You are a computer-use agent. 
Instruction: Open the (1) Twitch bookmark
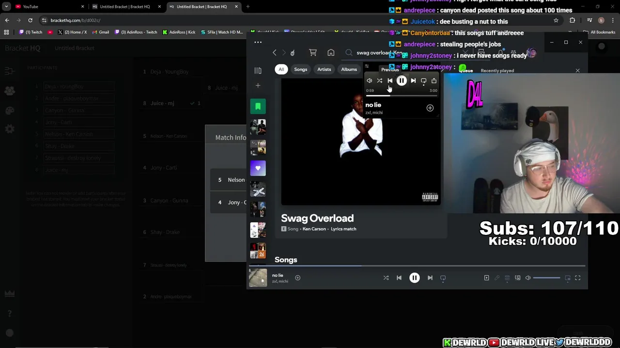[x=31, y=32]
